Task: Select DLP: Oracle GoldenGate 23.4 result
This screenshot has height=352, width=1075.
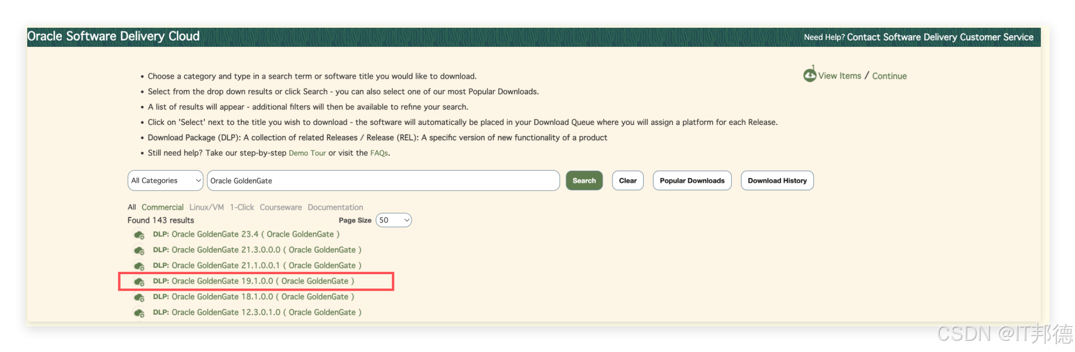Action: click(x=246, y=234)
